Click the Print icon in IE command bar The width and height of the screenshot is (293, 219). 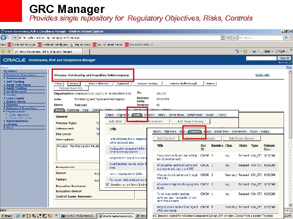point(254,51)
